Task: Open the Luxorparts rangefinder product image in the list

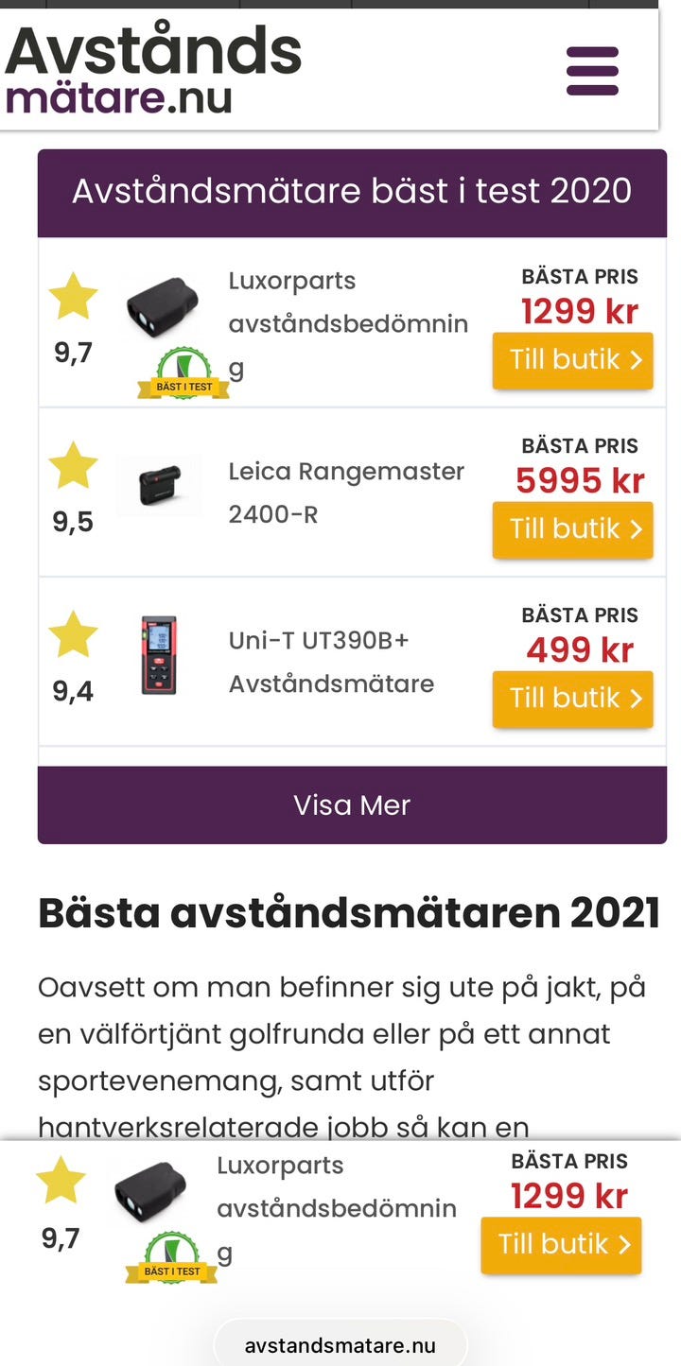Action: (x=163, y=305)
